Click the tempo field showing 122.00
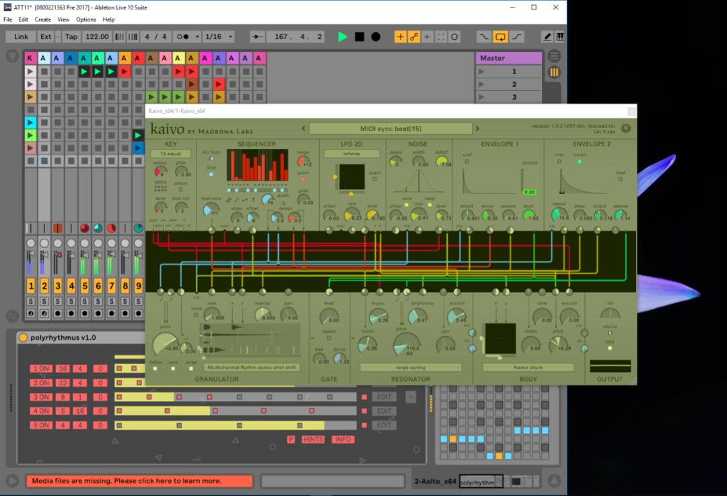Viewport: 727px width, 496px height. coord(97,36)
